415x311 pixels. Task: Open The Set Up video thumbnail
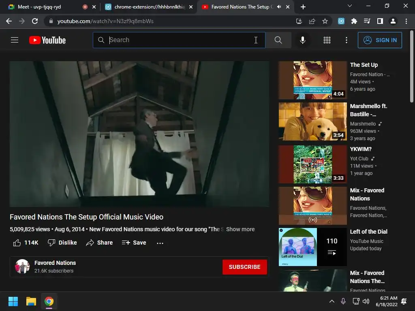pos(312,80)
